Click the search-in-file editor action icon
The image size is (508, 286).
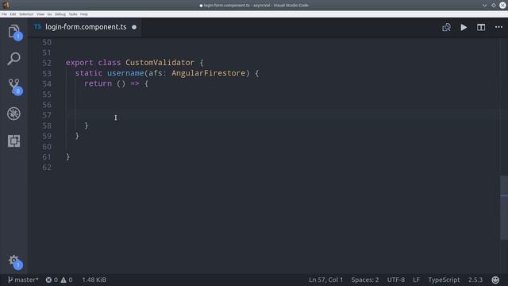tap(446, 27)
